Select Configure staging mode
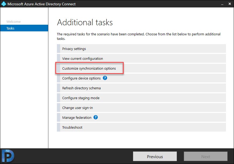The height and width of the screenshot is (164, 234). (141, 98)
